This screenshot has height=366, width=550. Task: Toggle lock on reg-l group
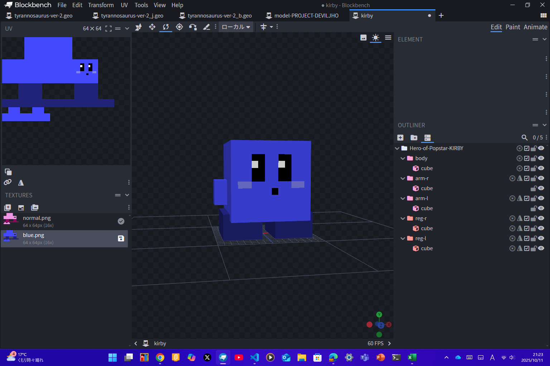tap(534, 238)
